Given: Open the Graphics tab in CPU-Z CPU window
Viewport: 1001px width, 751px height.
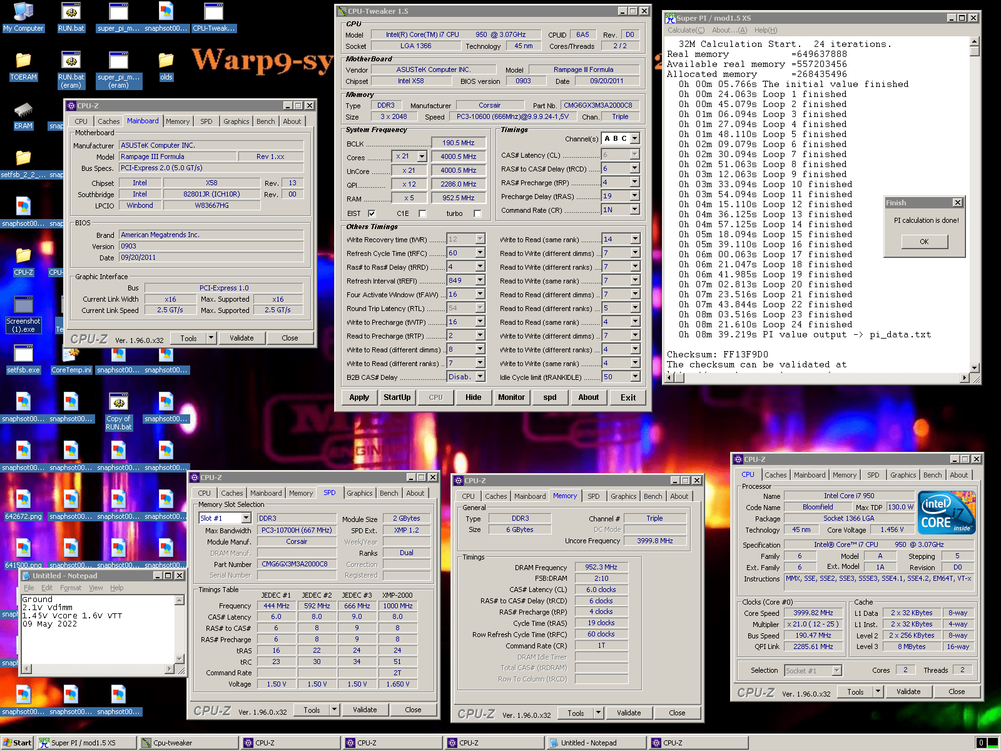Looking at the screenshot, I should (903, 475).
